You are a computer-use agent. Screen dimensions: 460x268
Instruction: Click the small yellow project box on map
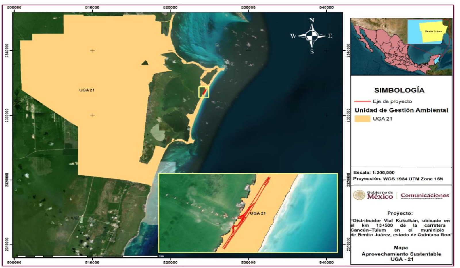204,92
